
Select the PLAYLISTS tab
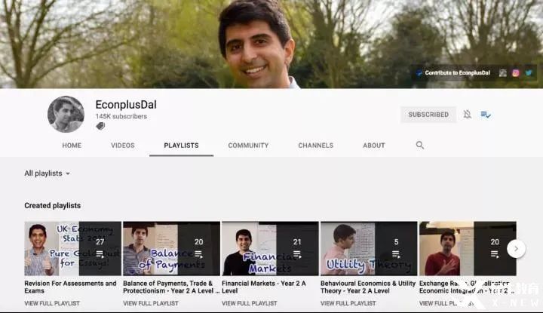[x=181, y=146]
